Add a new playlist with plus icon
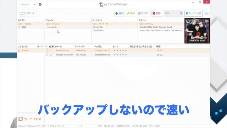Viewport: 227px width, 128px height. (38, 47)
